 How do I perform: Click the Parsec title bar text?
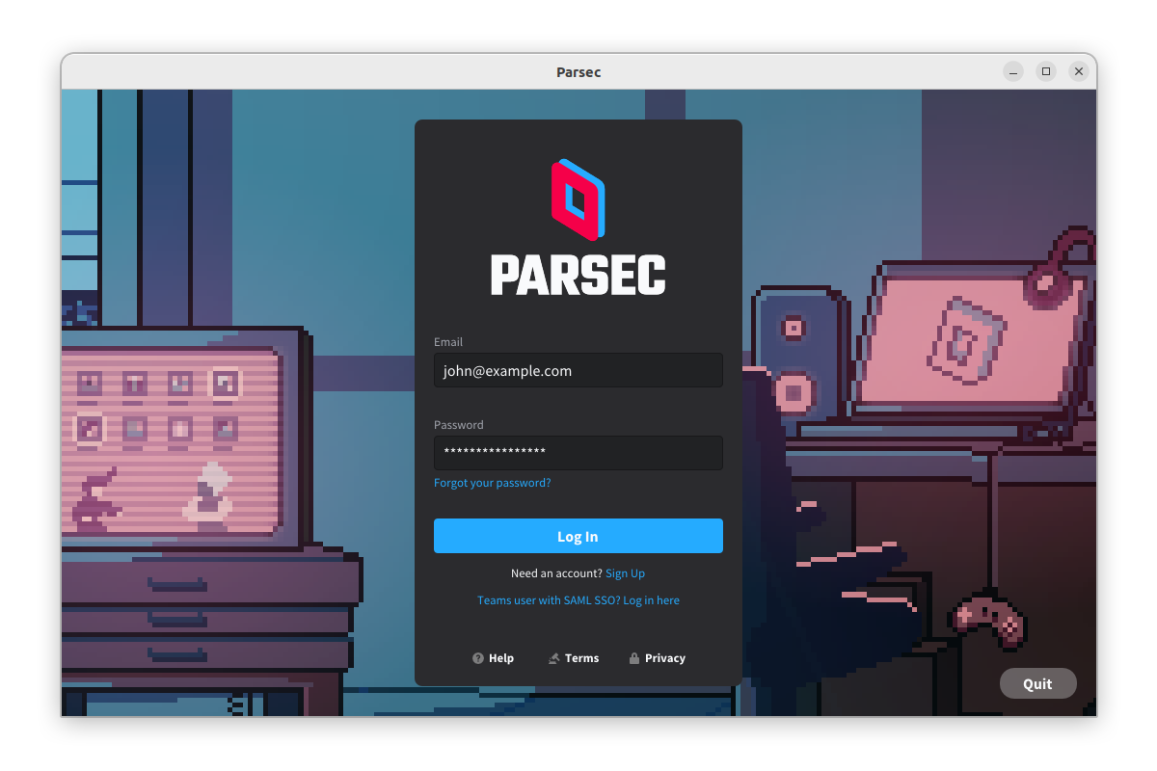click(578, 72)
